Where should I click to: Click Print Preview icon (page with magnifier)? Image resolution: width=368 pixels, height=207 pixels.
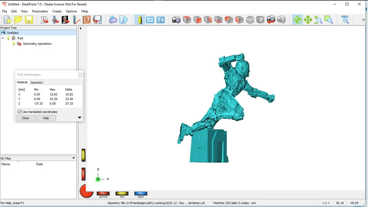(x=123, y=20)
